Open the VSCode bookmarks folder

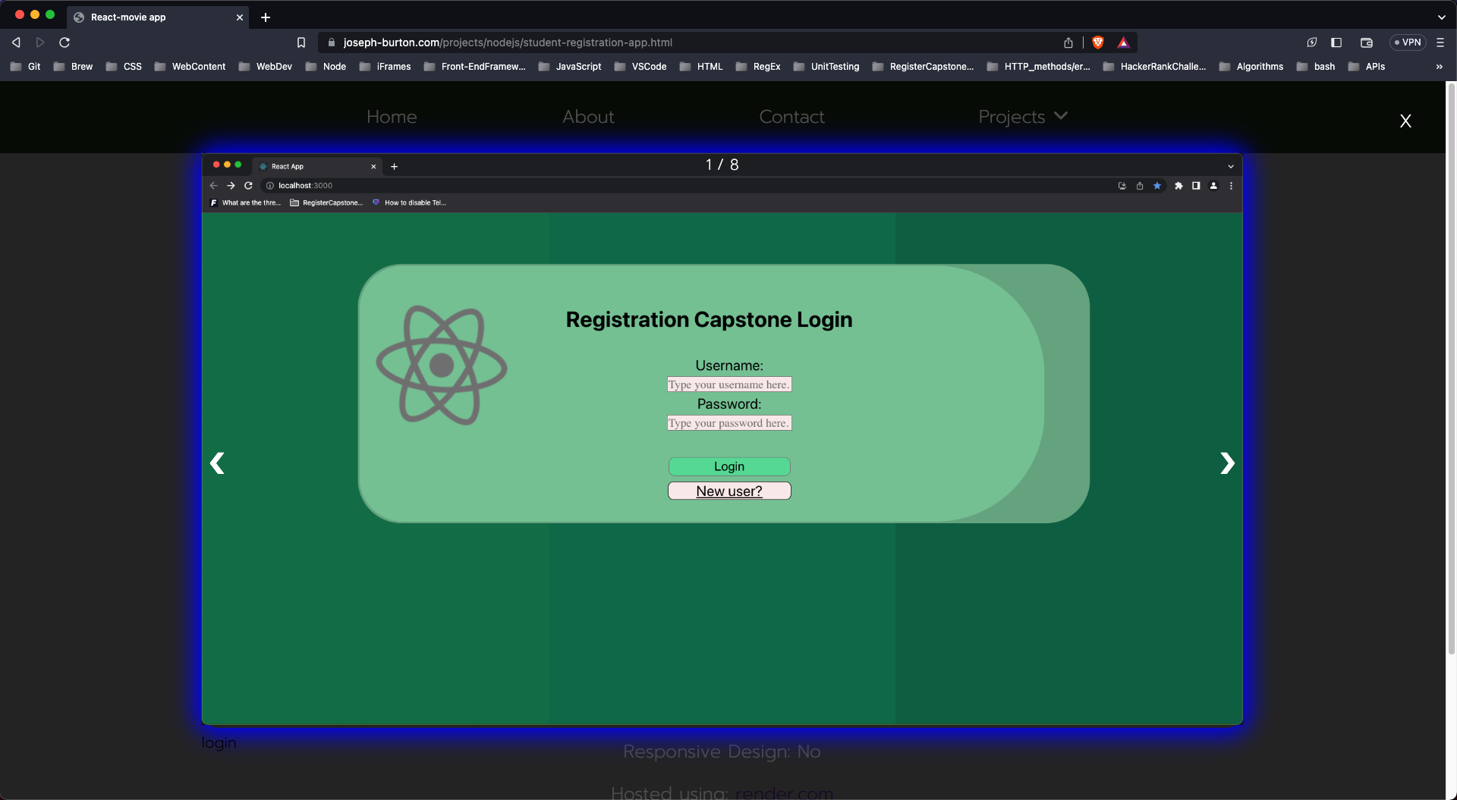[x=640, y=67]
